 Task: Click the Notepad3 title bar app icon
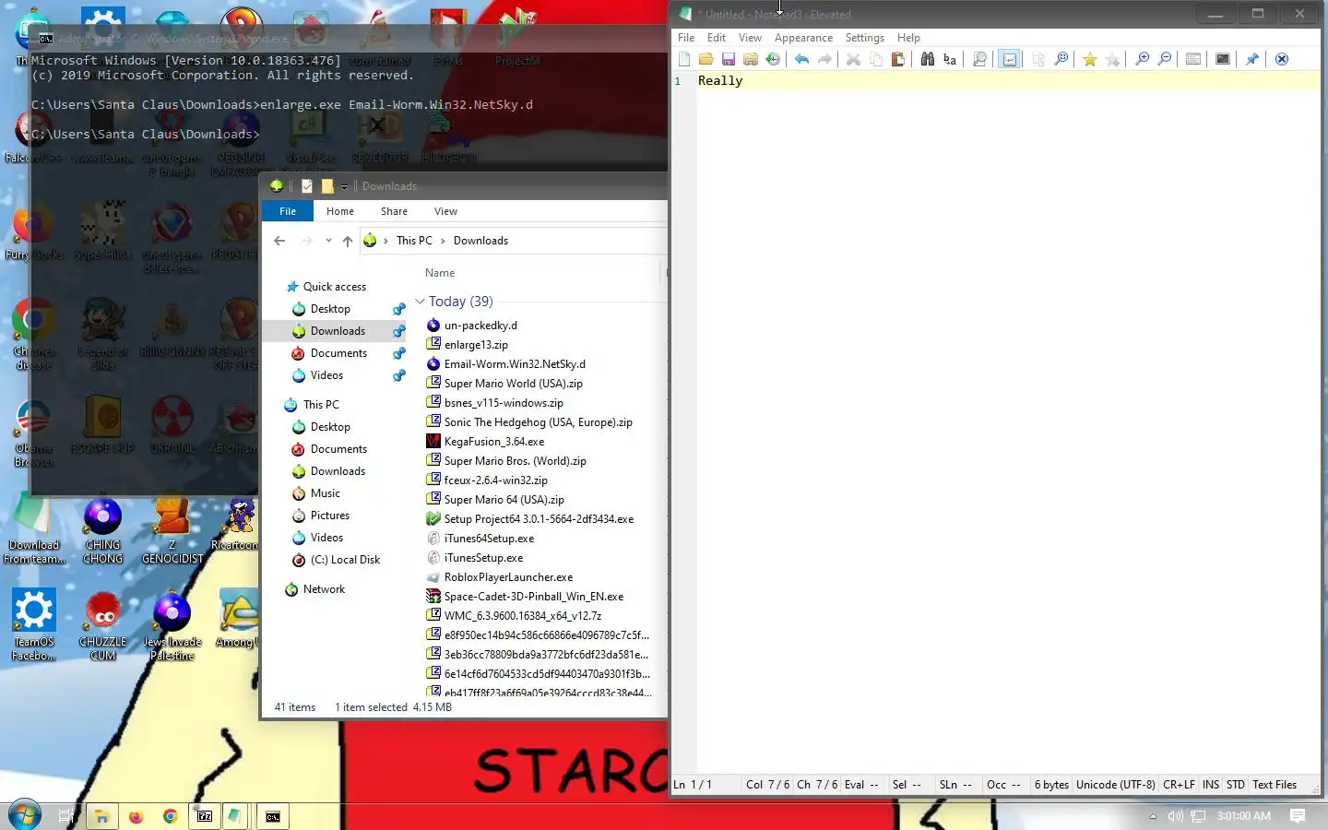pos(685,14)
